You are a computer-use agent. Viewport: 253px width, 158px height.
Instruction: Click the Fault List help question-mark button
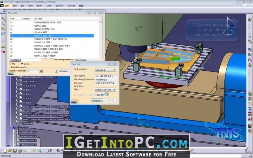(109, 64)
